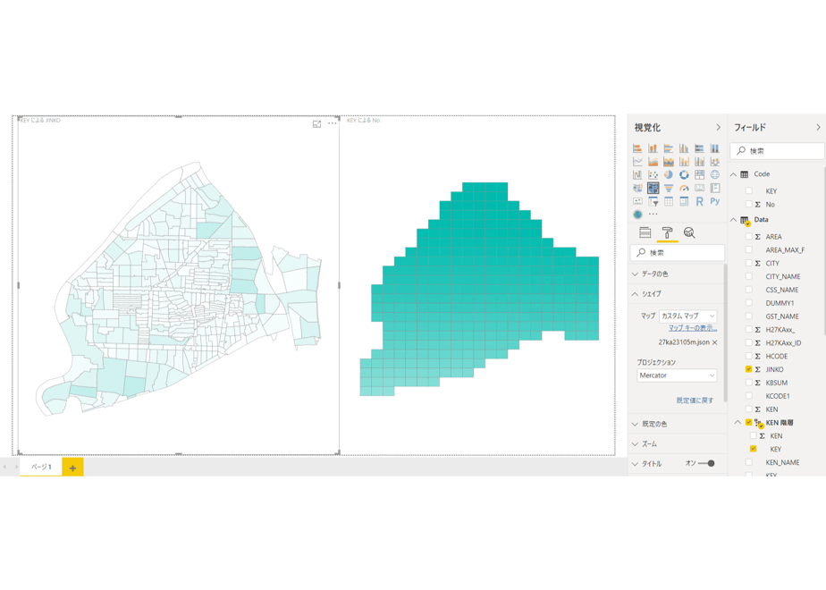Click the 既定値に戻す link
Viewport: 826px width, 590px height.
[x=695, y=400]
